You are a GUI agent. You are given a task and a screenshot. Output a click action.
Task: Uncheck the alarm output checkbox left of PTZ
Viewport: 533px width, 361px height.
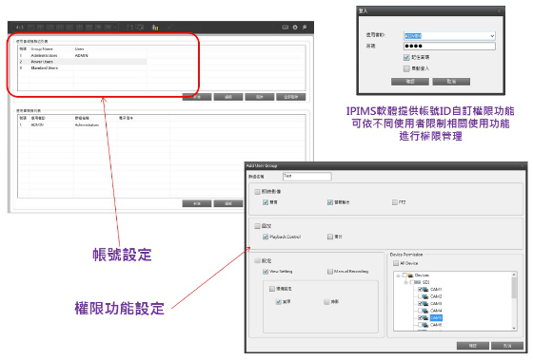tap(329, 202)
